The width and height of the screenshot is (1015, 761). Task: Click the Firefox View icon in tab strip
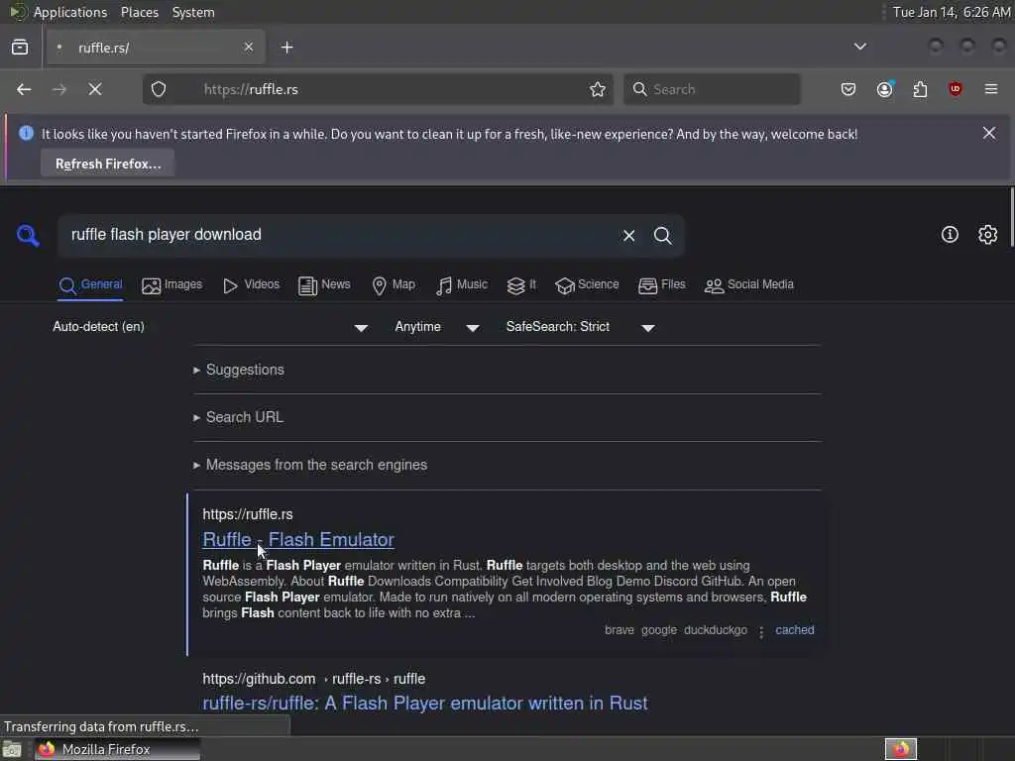coord(20,48)
